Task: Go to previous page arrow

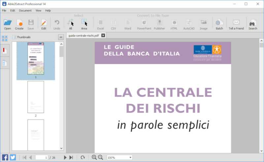Action: [x=30, y=157]
